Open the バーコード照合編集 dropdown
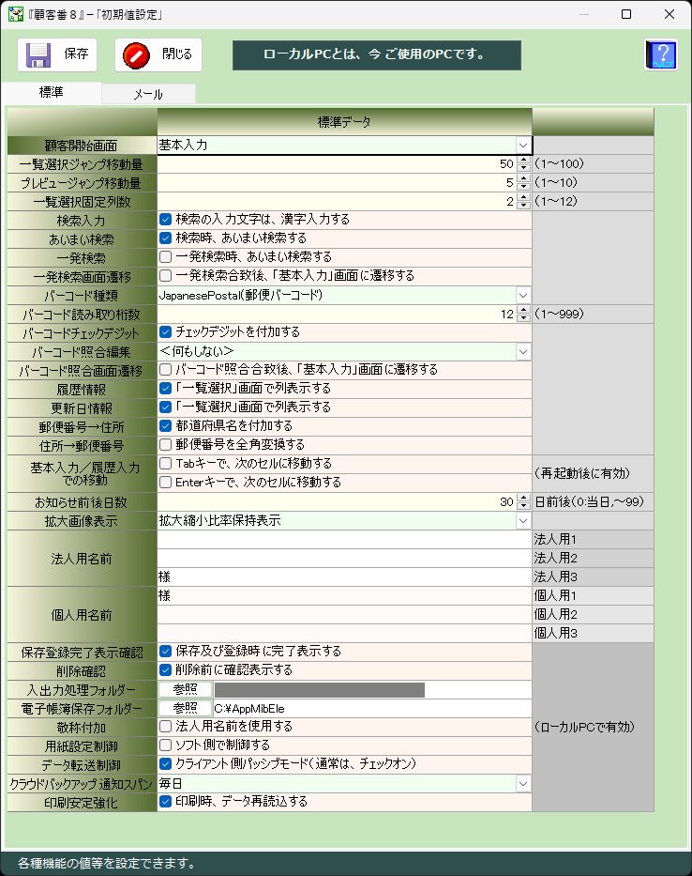Viewport: 692px width, 876px height. 523,352
